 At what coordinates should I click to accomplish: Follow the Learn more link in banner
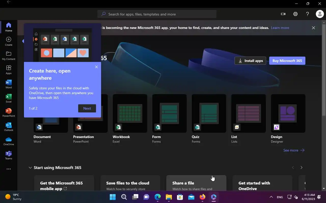(280, 28)
